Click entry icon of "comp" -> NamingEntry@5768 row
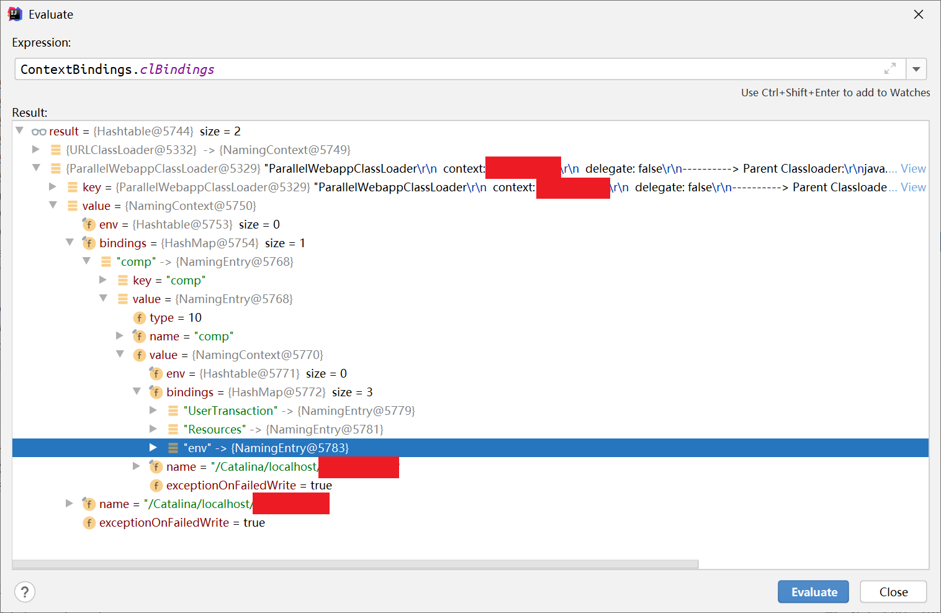 106,261
